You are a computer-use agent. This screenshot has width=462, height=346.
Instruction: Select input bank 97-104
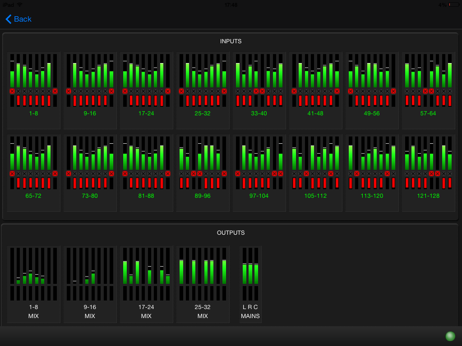259,173
